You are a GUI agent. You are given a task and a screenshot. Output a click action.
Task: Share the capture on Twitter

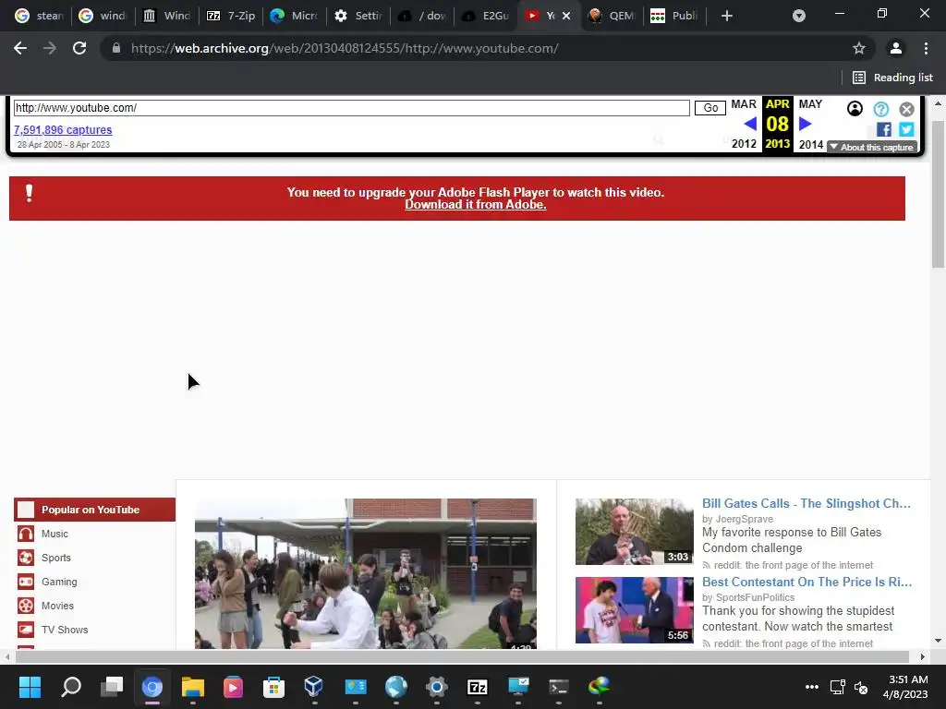click(x=906, y=129)
